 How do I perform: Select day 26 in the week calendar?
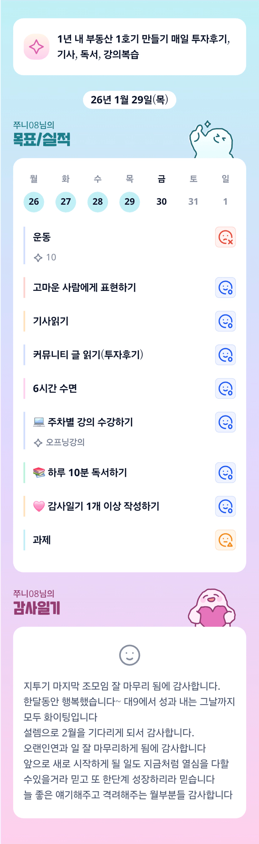pyautogui.click(x=34, y=202)
